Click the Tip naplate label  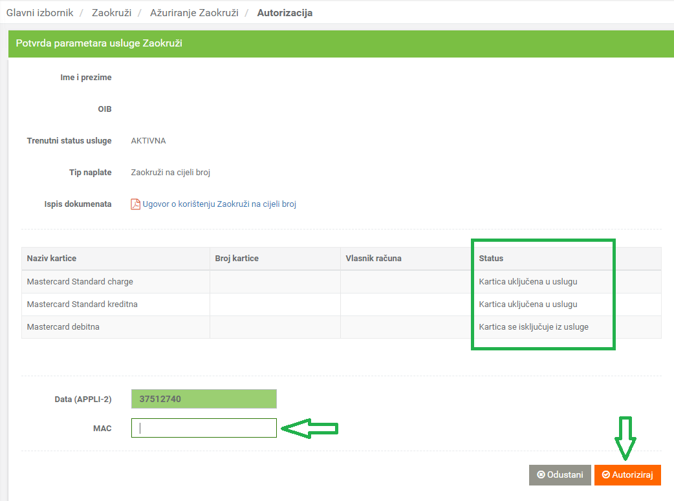tap(91, 173)
